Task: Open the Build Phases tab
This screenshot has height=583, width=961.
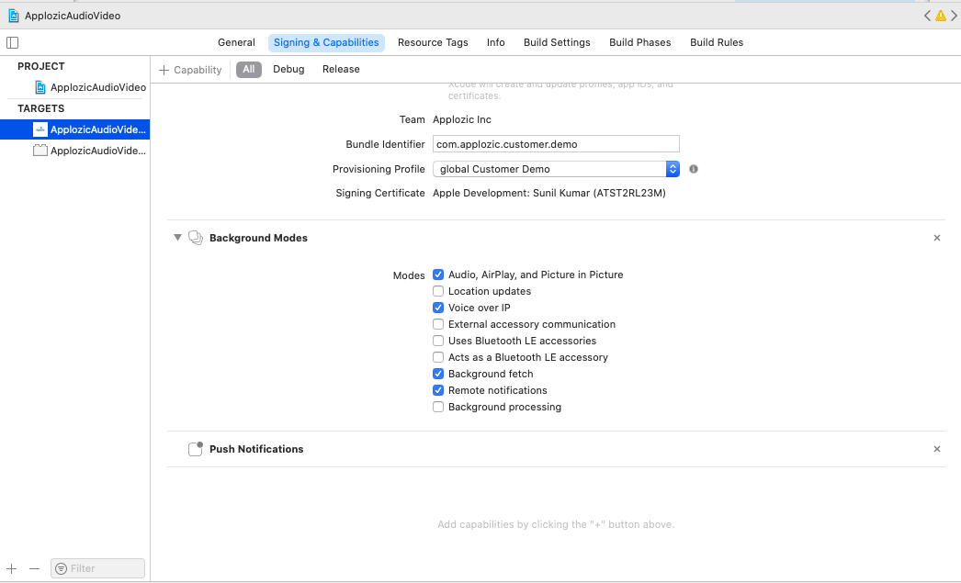Action: point(639,42)
